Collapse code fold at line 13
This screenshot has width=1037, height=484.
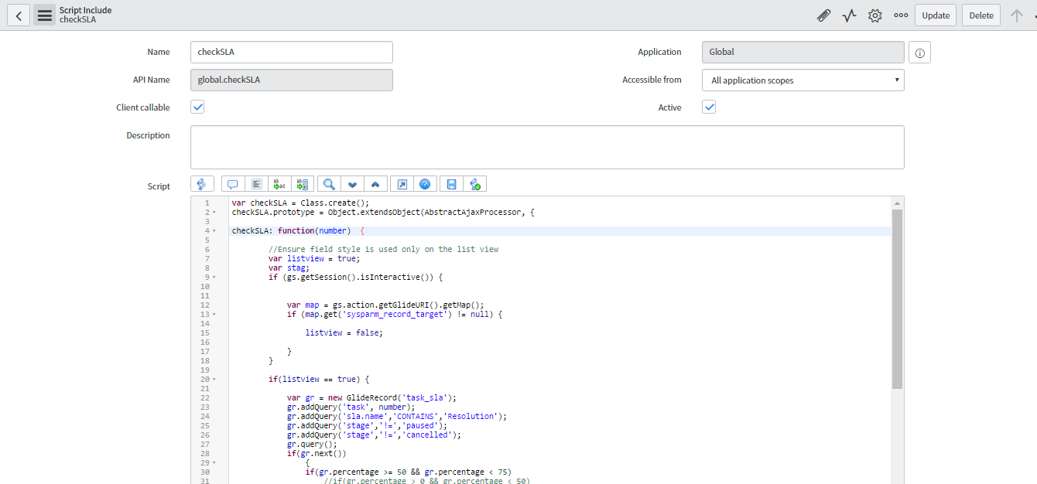(214, 314)
